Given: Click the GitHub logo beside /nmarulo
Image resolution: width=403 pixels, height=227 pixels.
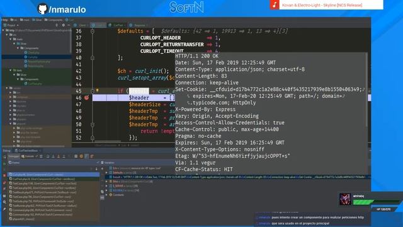Looking at the screenshot, I should pos(42,9).
